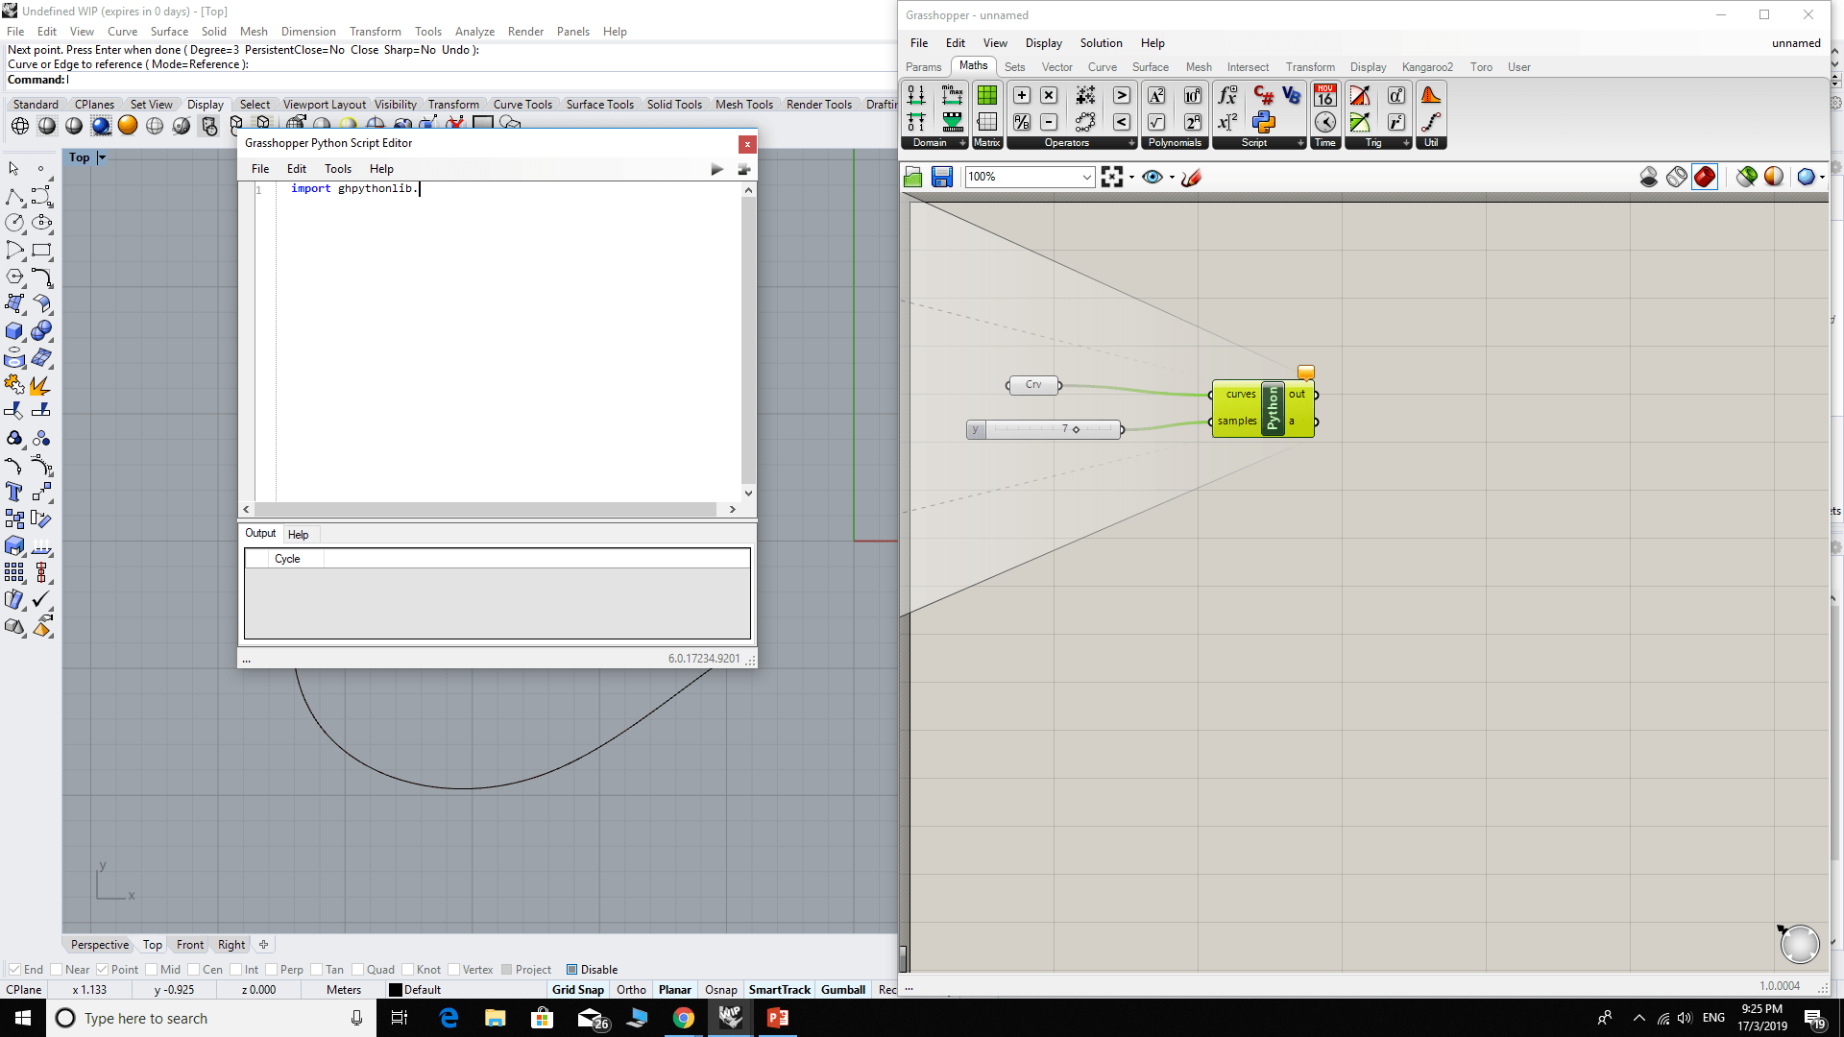Select the green Construct Matrix icon
1844x1037 pixels.
click(x=986, y=95)
